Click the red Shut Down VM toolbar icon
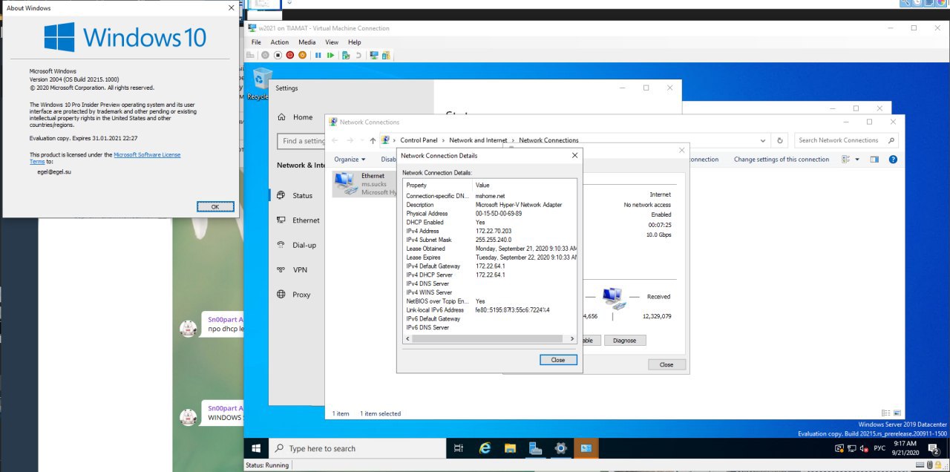 (290, 55)
